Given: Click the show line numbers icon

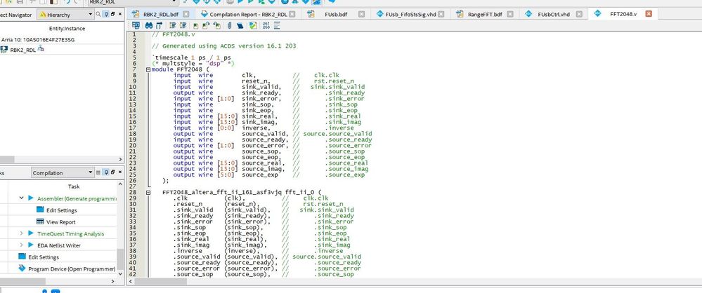Looking at the screenshot, I should pyautogui.click(x=266, y=26).
